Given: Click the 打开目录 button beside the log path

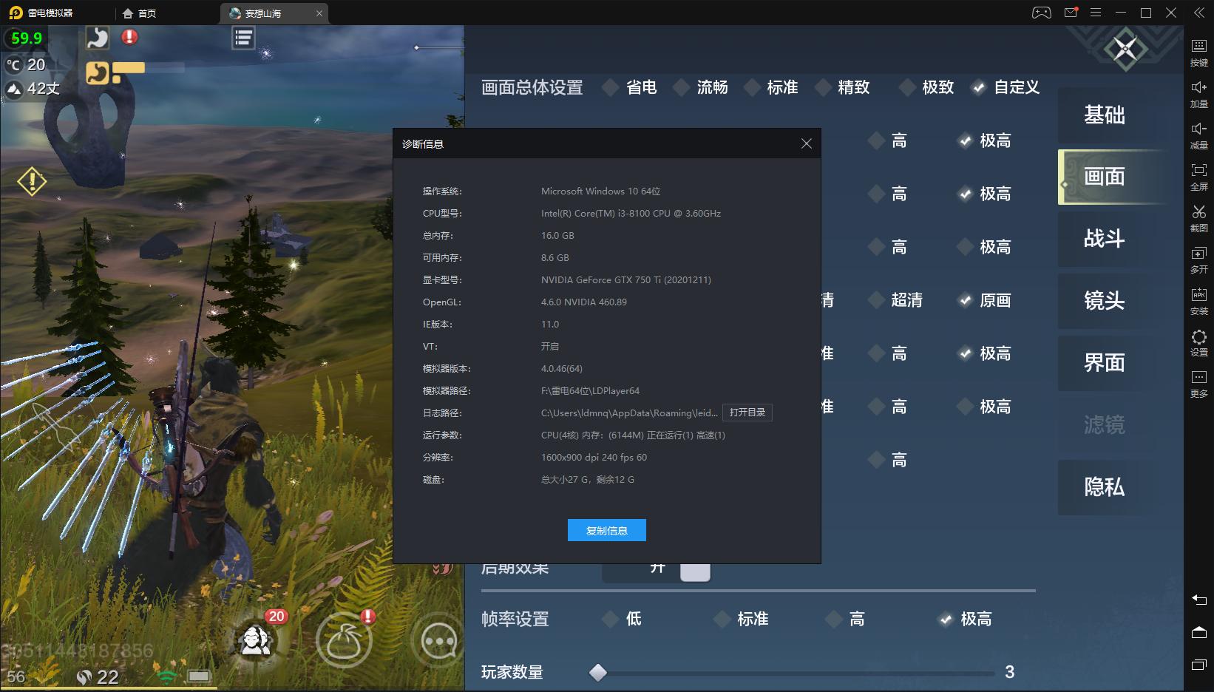Looking at the screenshot, I should click(747, 413).
